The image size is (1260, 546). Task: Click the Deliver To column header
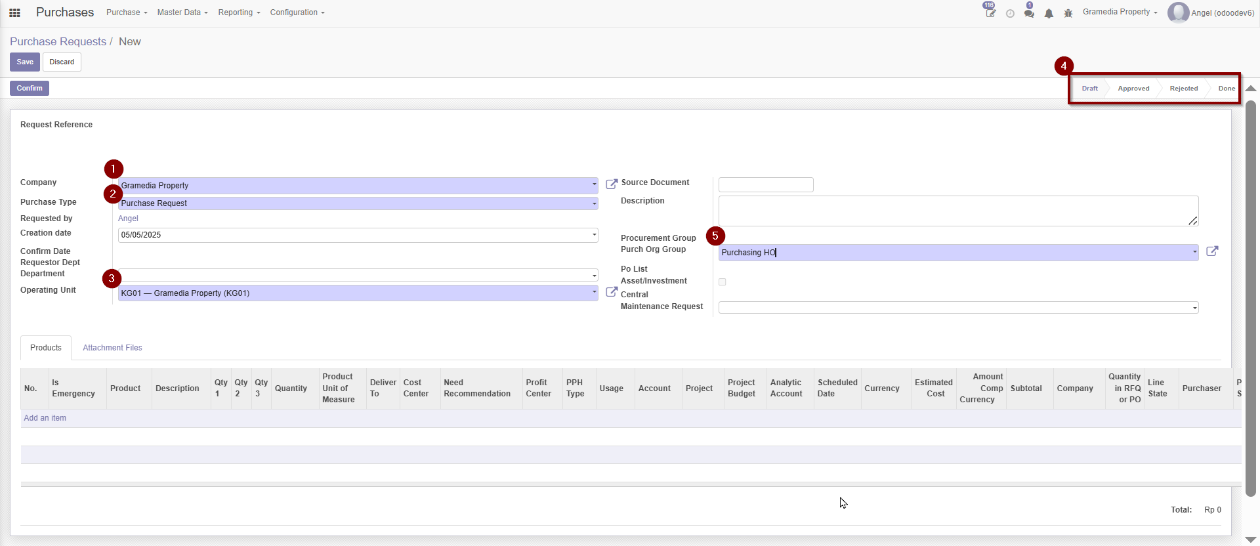click(x=383, y=388)
